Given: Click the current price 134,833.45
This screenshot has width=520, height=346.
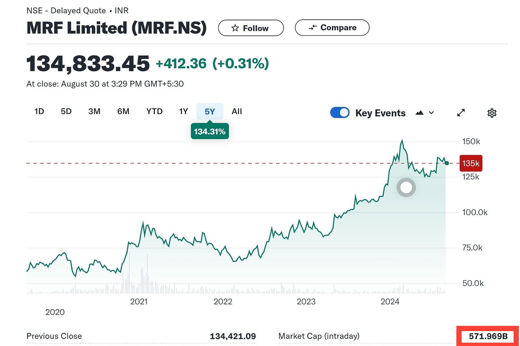Looking at the screenshot, I should pyautogui.click(x=88, y=64).
